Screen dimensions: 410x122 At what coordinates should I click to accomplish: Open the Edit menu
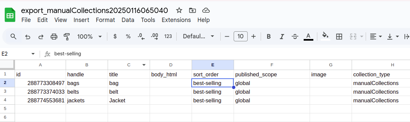[43, 20]
